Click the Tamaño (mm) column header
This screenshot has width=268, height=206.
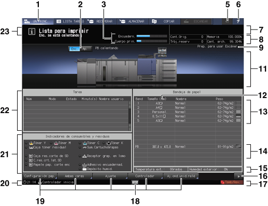click(157, 99)
